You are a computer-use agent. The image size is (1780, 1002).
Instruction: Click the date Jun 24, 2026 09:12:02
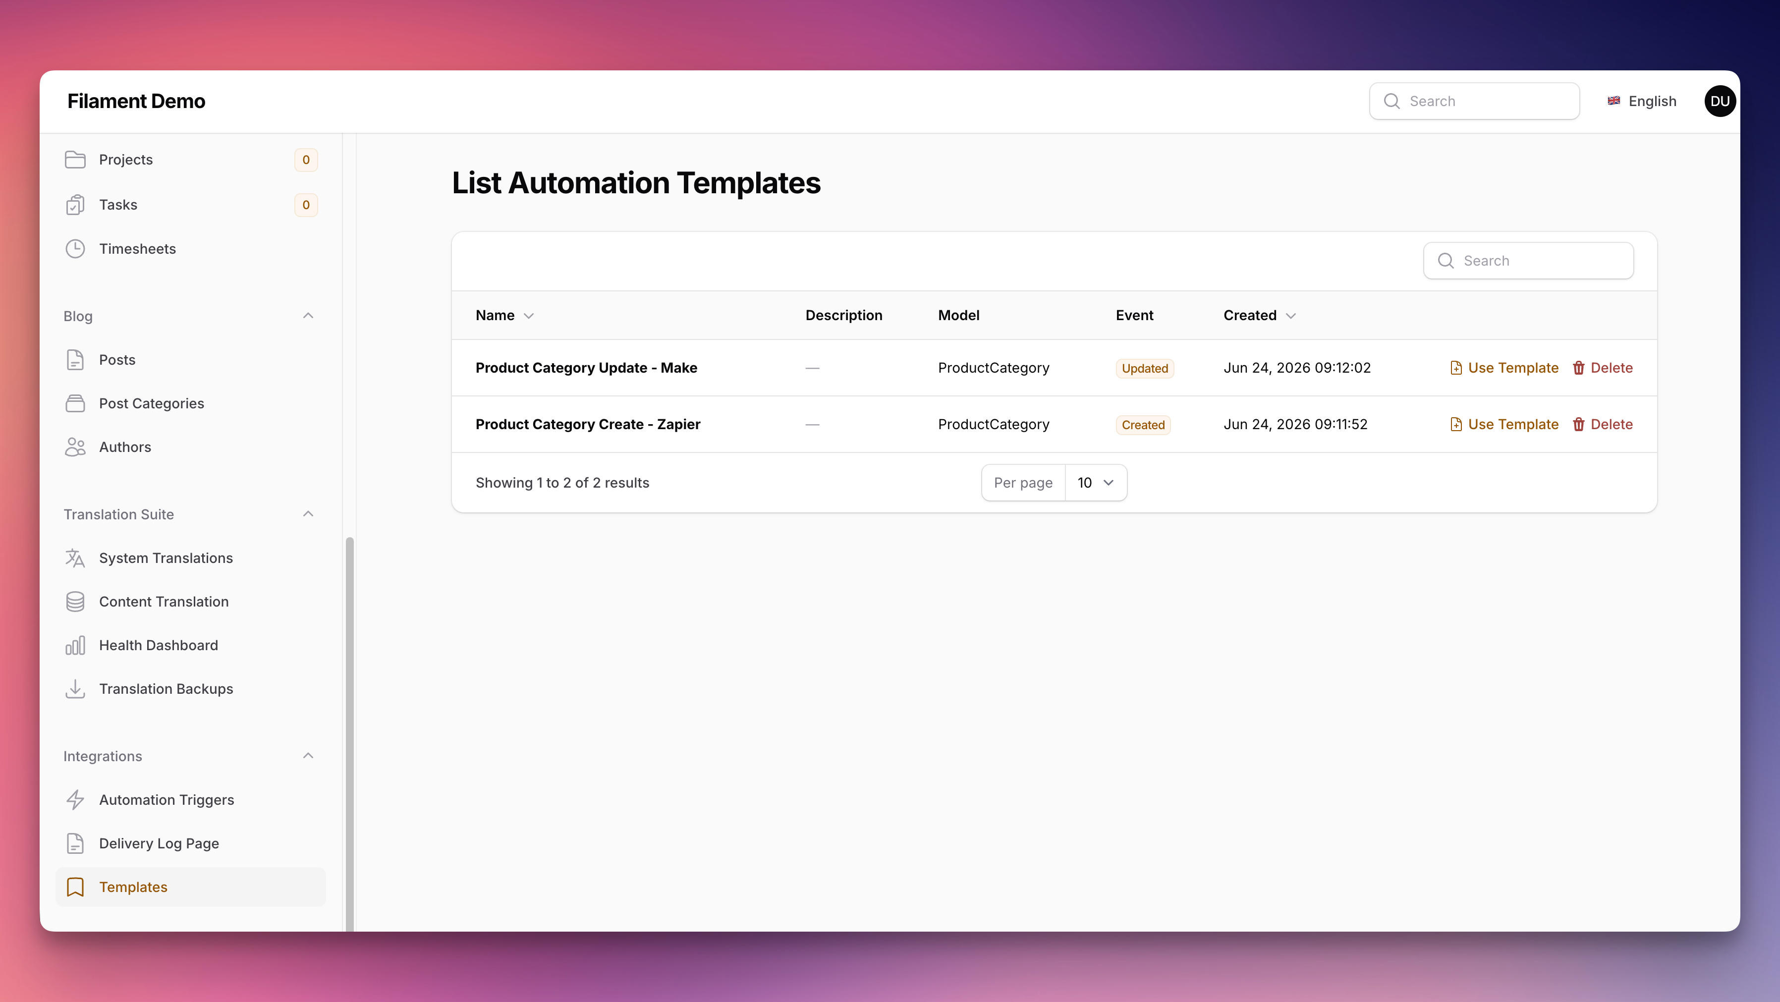coord(1296,368)
